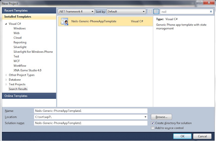Close the New Project dialog
The height and width of the screenshot is (141, 216).
209,2
